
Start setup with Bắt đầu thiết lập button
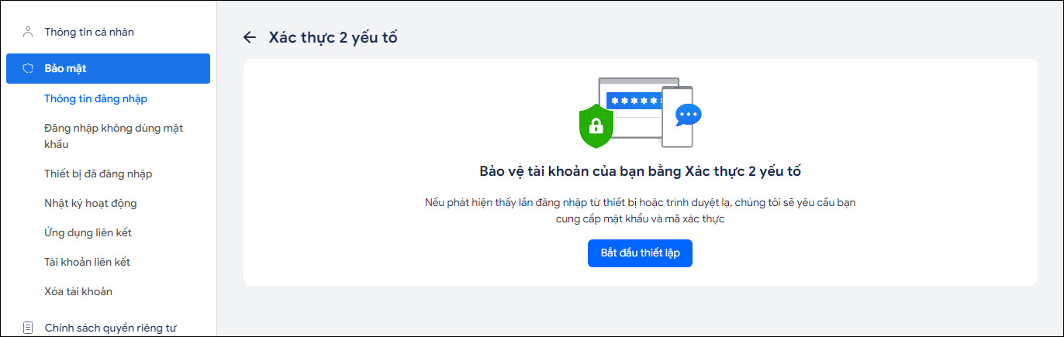(x=640, y=253)
